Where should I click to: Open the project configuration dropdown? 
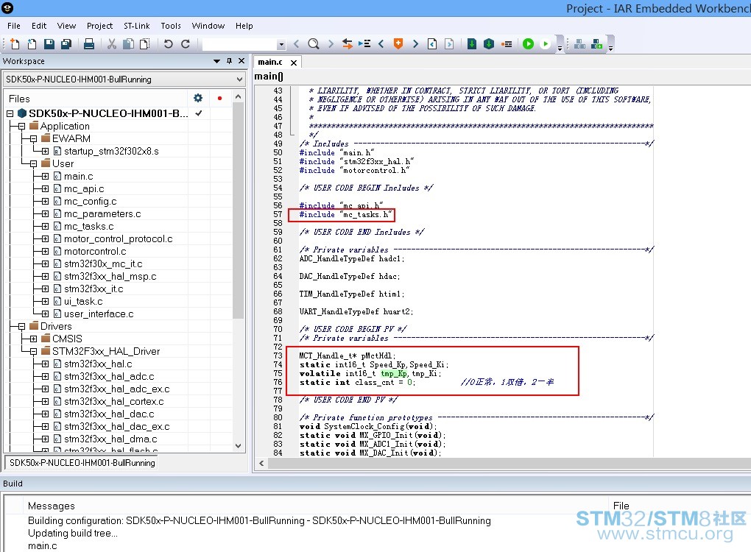[239, 79]
